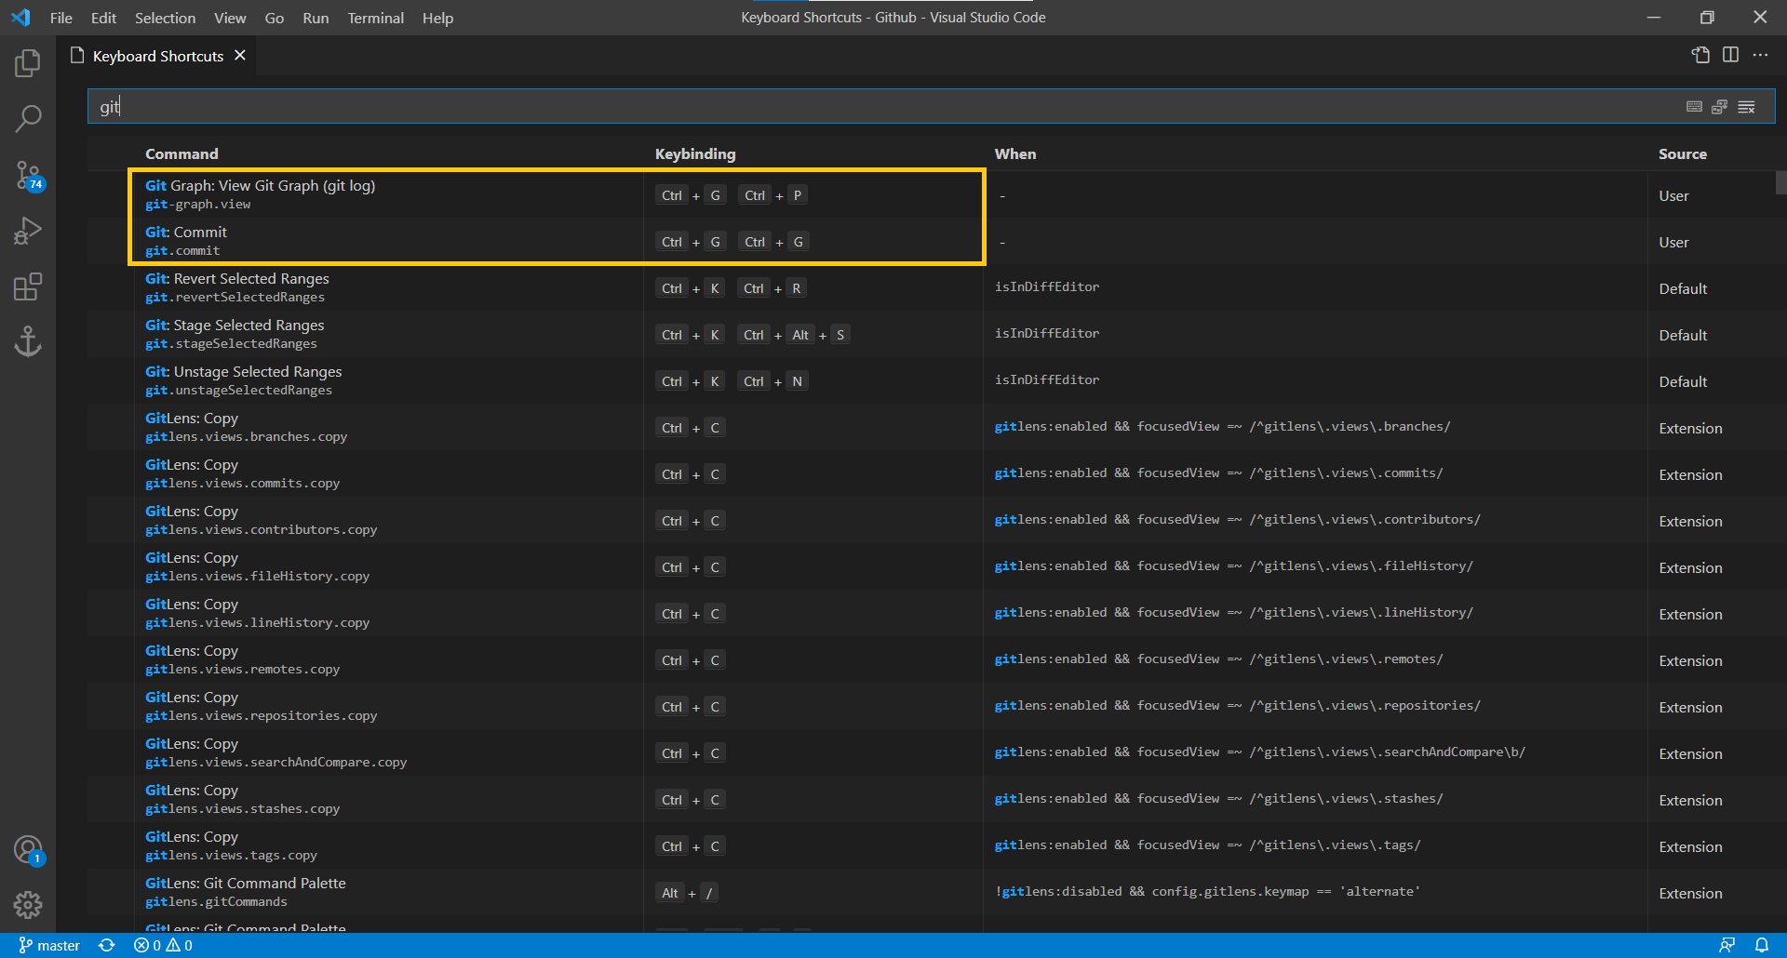Restore down the Visual Studio Code window
The height and width of the screenshot is (958, 1787).
pos(1707,18)
